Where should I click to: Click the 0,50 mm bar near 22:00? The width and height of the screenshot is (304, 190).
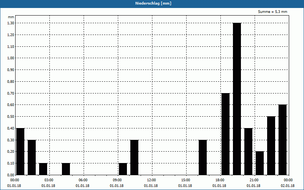click(x=271, y=146)
